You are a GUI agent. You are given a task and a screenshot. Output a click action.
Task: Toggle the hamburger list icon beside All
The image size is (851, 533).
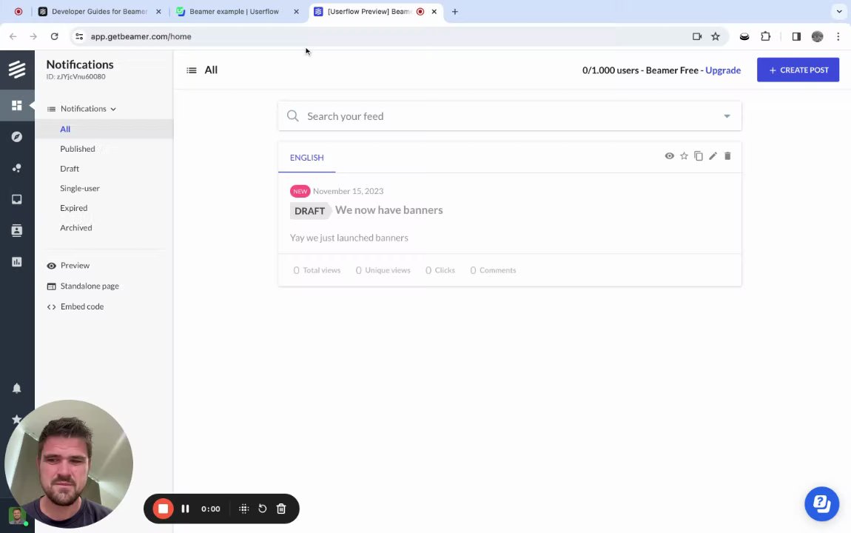[192, 70]
